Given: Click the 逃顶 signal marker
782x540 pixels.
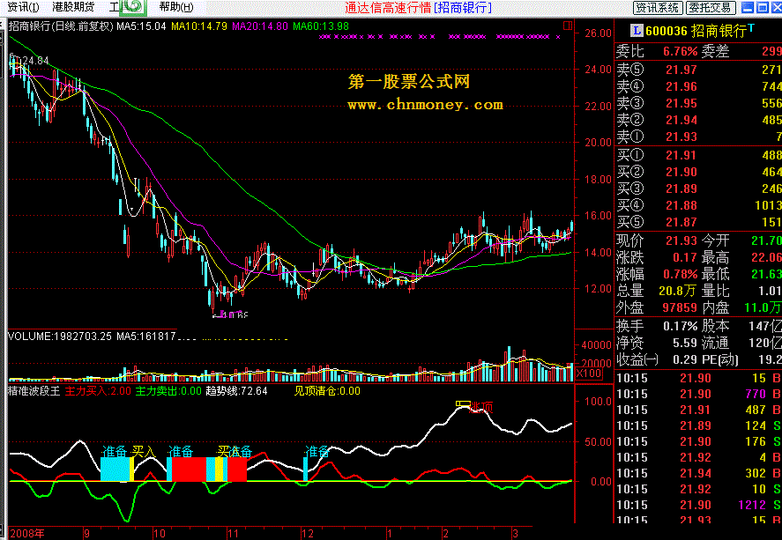Looking at the screenshot, I should coord(480,408).
